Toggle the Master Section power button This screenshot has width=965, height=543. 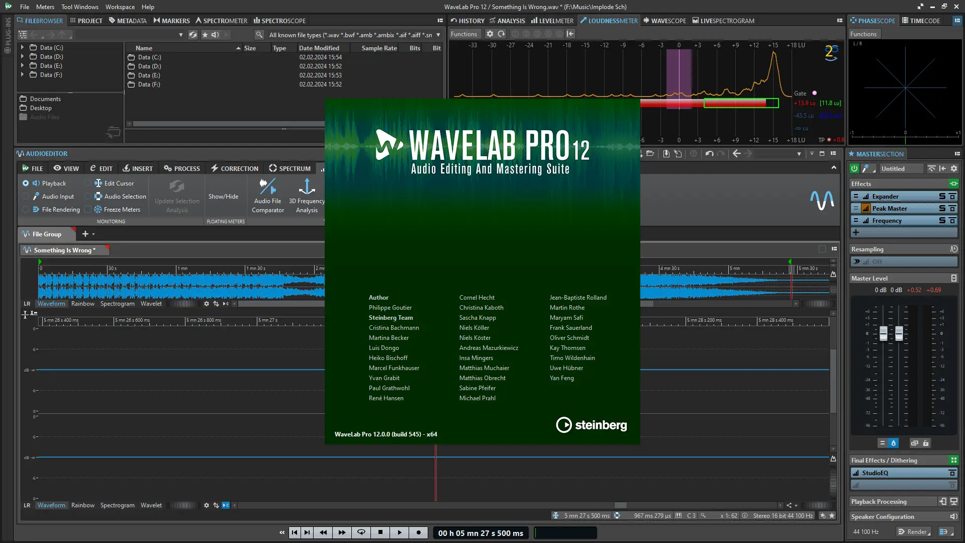point(854,168)
